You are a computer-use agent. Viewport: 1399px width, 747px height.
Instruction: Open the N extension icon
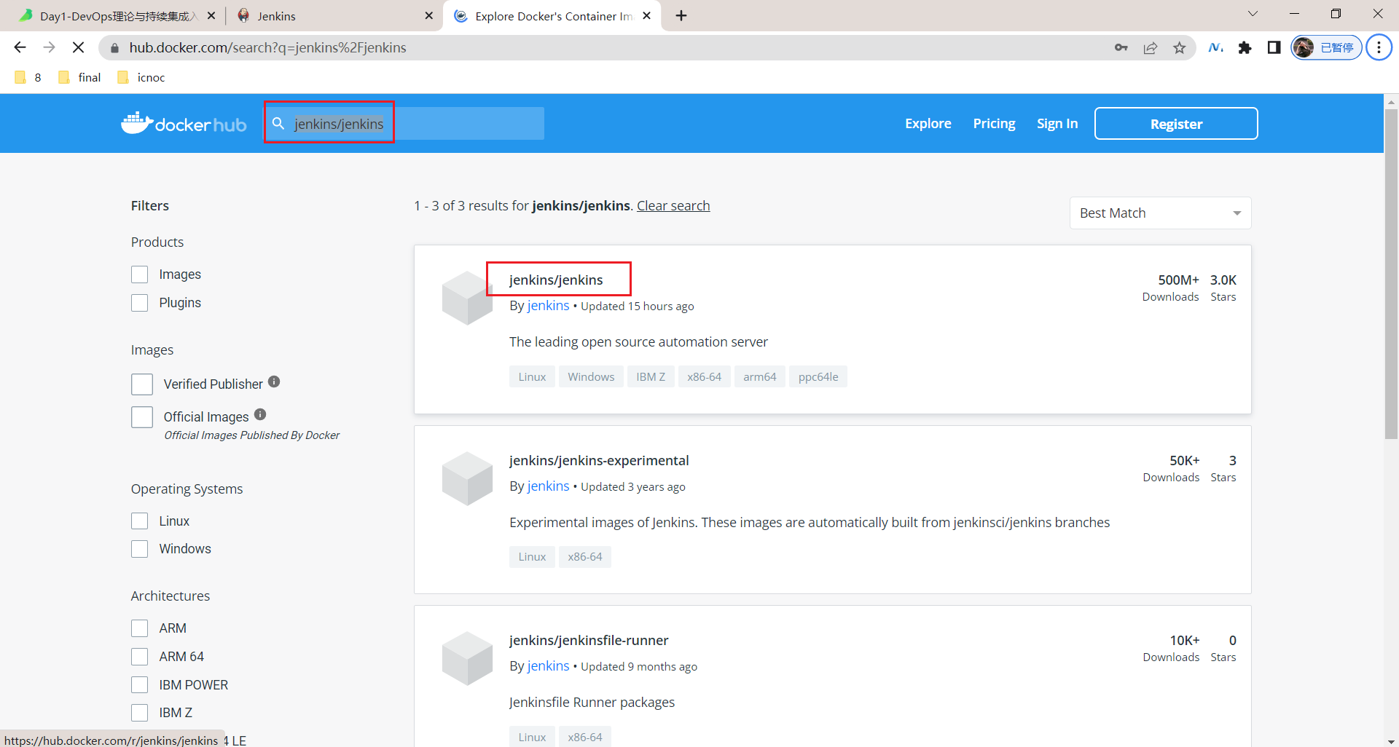pyautogui.click(x=1215, y=47)
